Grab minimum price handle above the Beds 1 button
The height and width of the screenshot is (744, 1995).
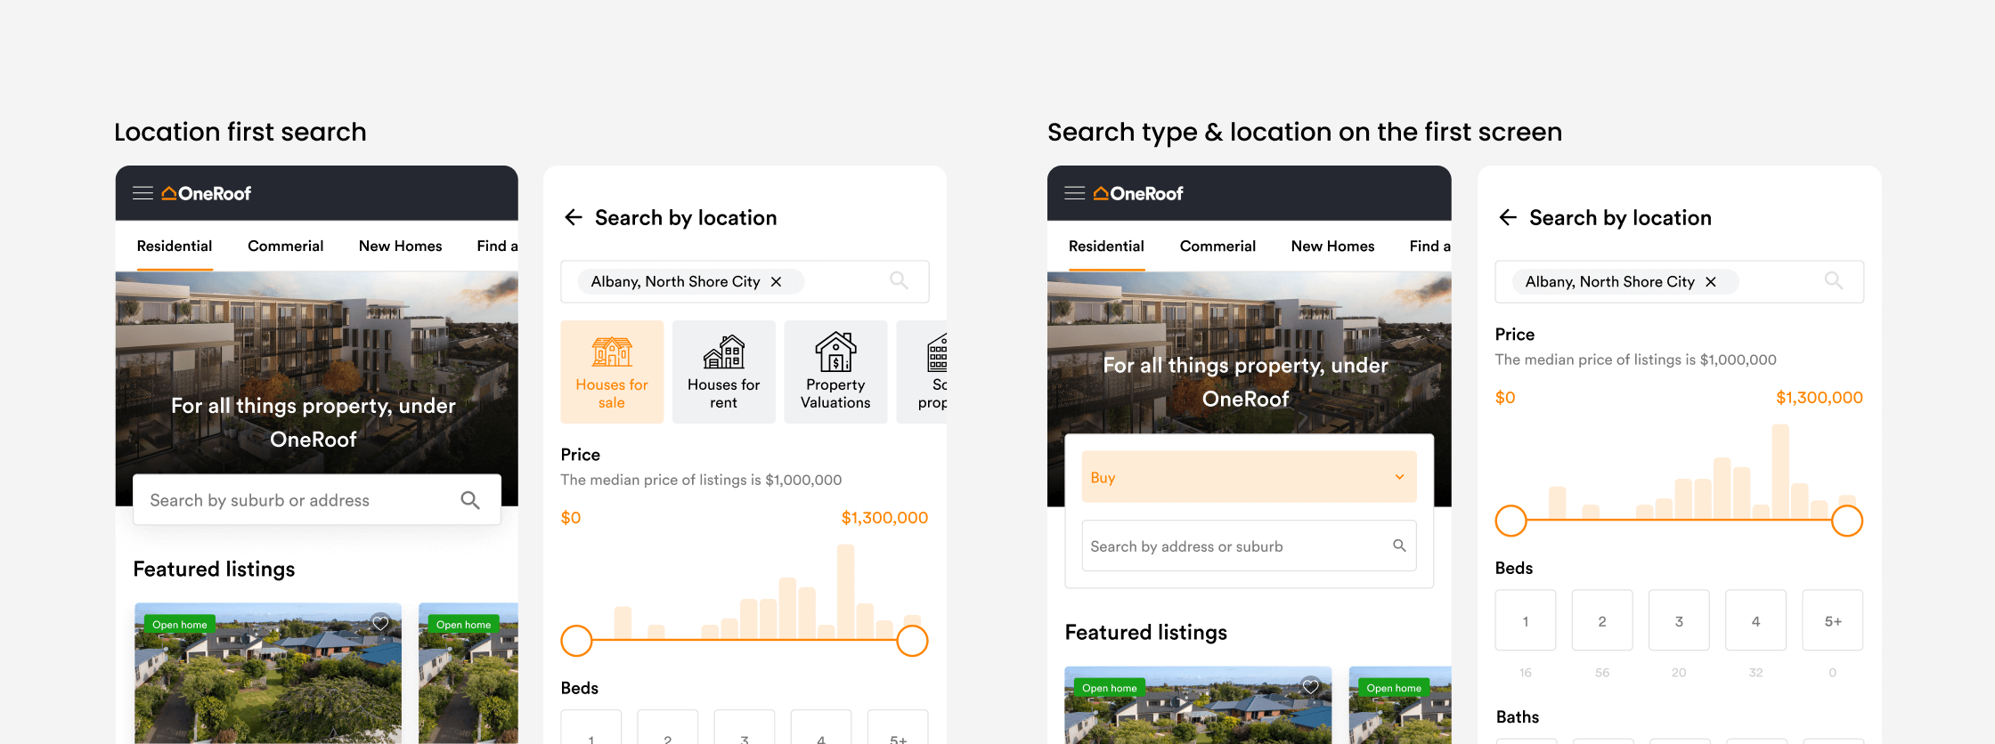1510,521
